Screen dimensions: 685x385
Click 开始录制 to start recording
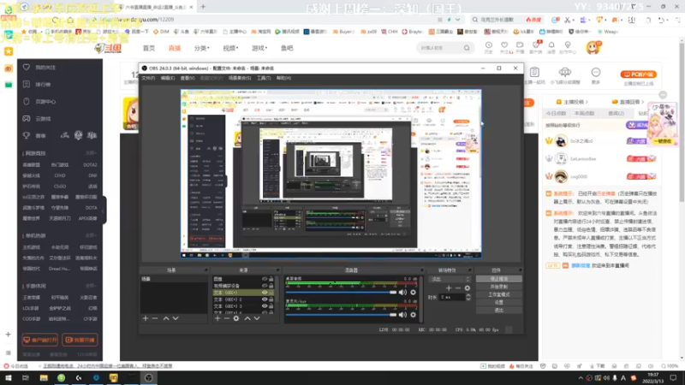(498, 287)
